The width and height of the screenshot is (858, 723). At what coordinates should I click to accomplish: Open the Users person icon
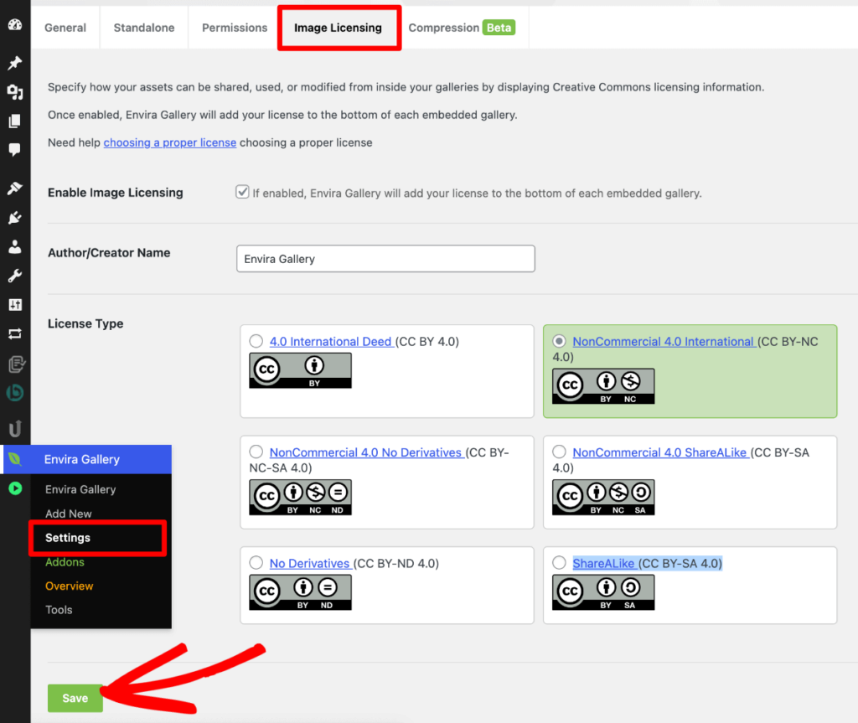[x=15, y=247]
